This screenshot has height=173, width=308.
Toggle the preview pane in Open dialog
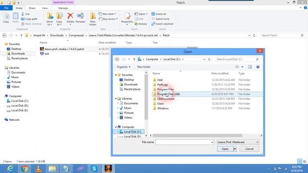250,67
